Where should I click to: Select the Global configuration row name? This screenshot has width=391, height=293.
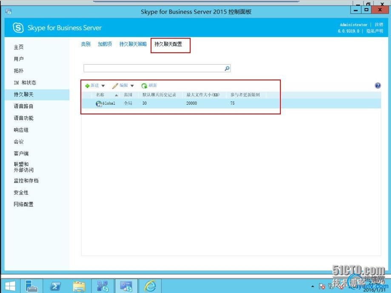click(109, 103)
